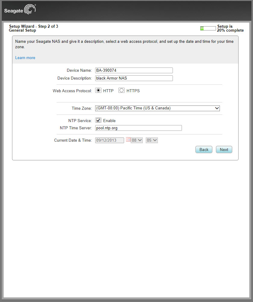The width and height of the screenshot is (253, 302).
Task: Click the NTP Time Server field
Action: pos(139,128)
